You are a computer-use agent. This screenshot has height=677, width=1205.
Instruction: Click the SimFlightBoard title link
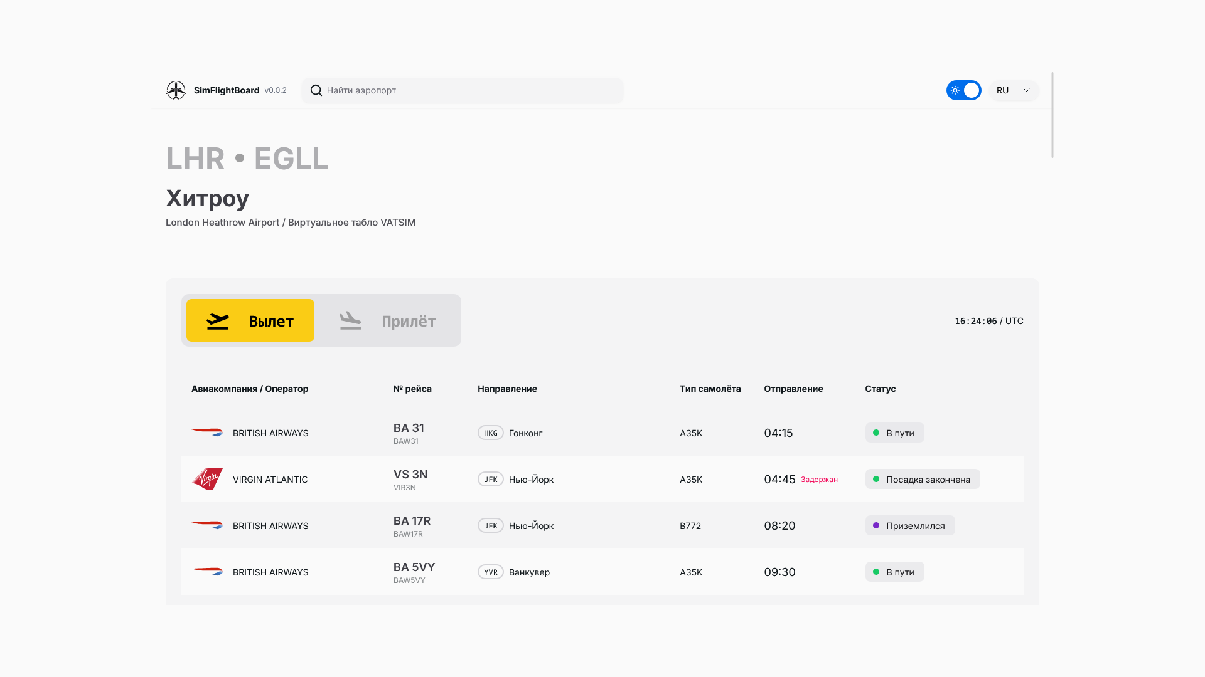(x=227, y=90)
